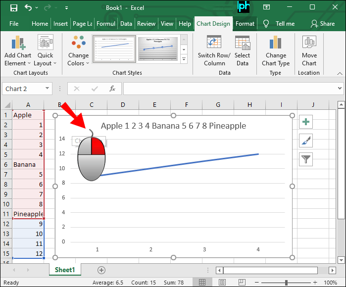Screen dimensions: 346x287
Task: Switch to the Format ribbon tab
Action: click(x=245, y=23)
